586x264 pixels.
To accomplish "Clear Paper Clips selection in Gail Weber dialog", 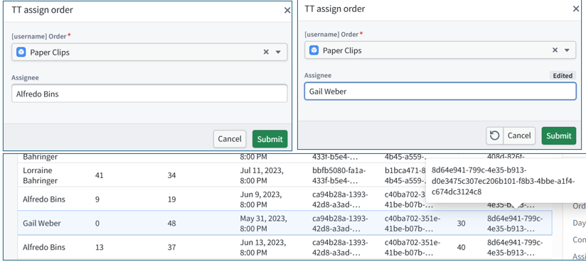I will pos(555,50).
